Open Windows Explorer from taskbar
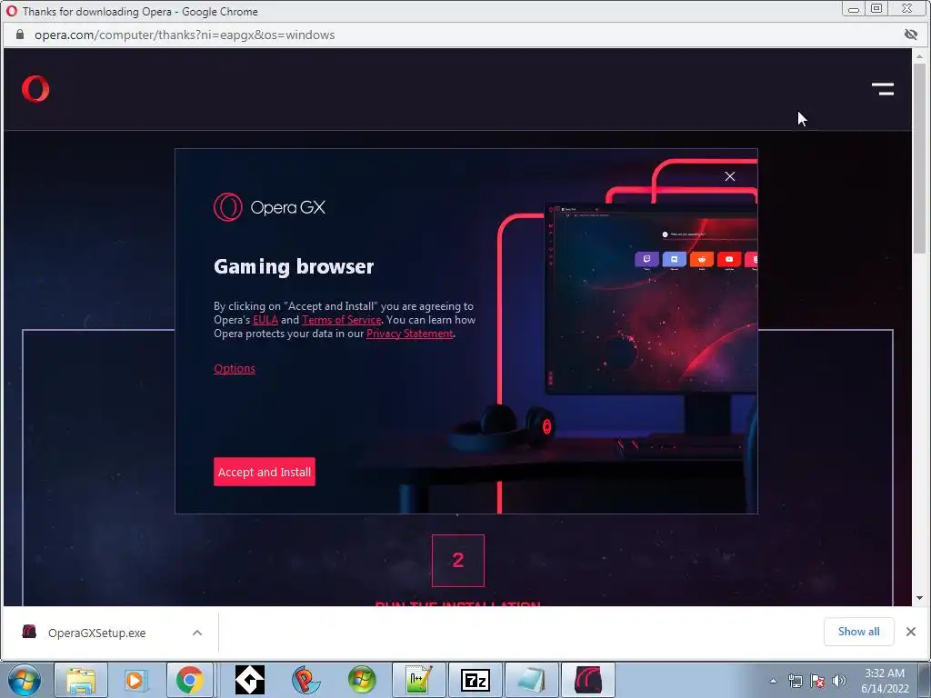 (81, 680)
